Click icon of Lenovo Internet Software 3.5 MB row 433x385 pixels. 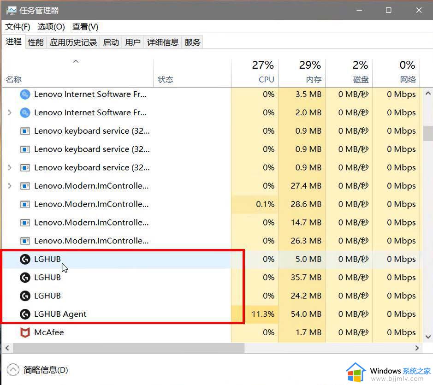(25, 95)
